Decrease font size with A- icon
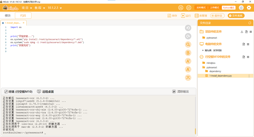Viewport: 254px width, 137px height. pyautogui.click(x=188, y=69)
